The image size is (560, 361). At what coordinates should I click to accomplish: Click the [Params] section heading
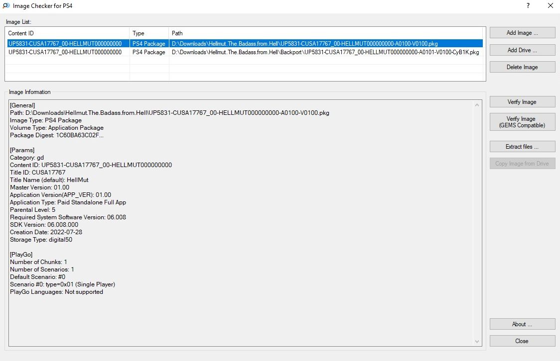[22, 150]
